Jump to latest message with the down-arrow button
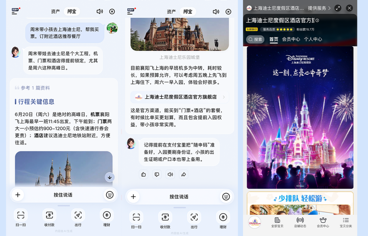 click(110, 177)
